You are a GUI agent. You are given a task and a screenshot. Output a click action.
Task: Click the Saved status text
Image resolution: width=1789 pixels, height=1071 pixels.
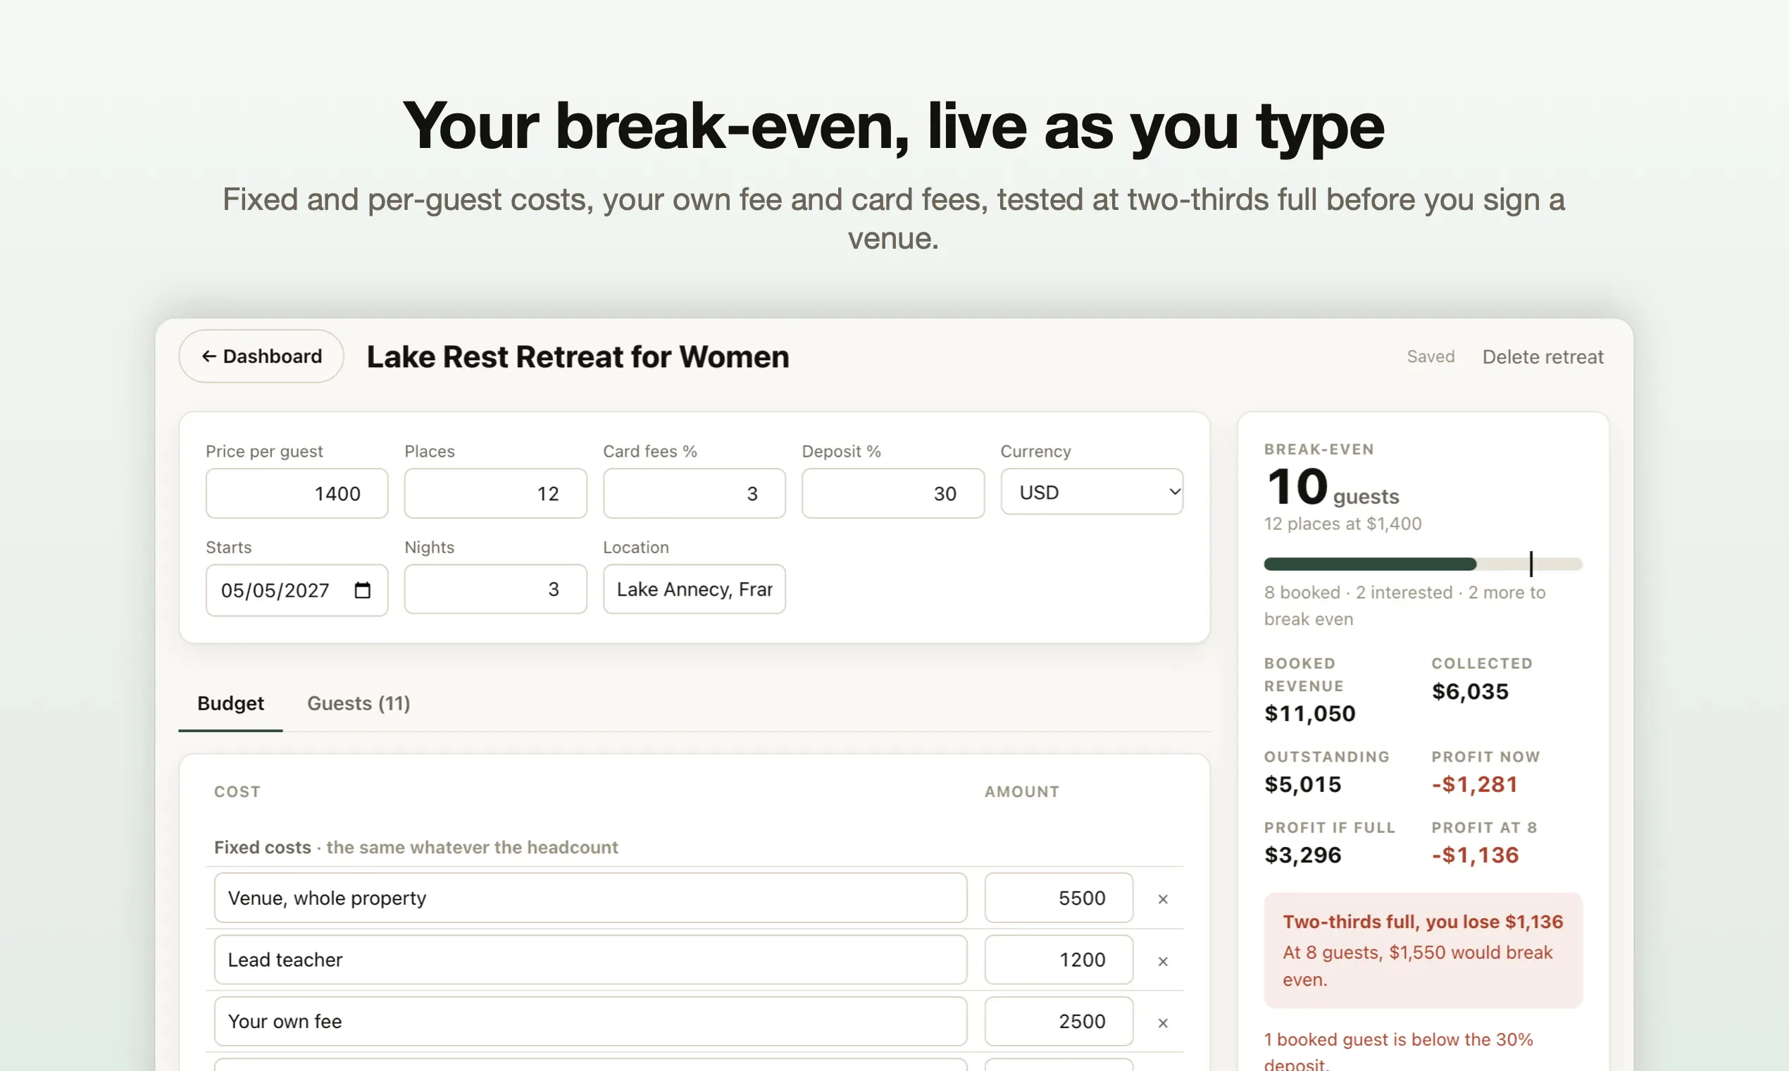pos(1430,357)
